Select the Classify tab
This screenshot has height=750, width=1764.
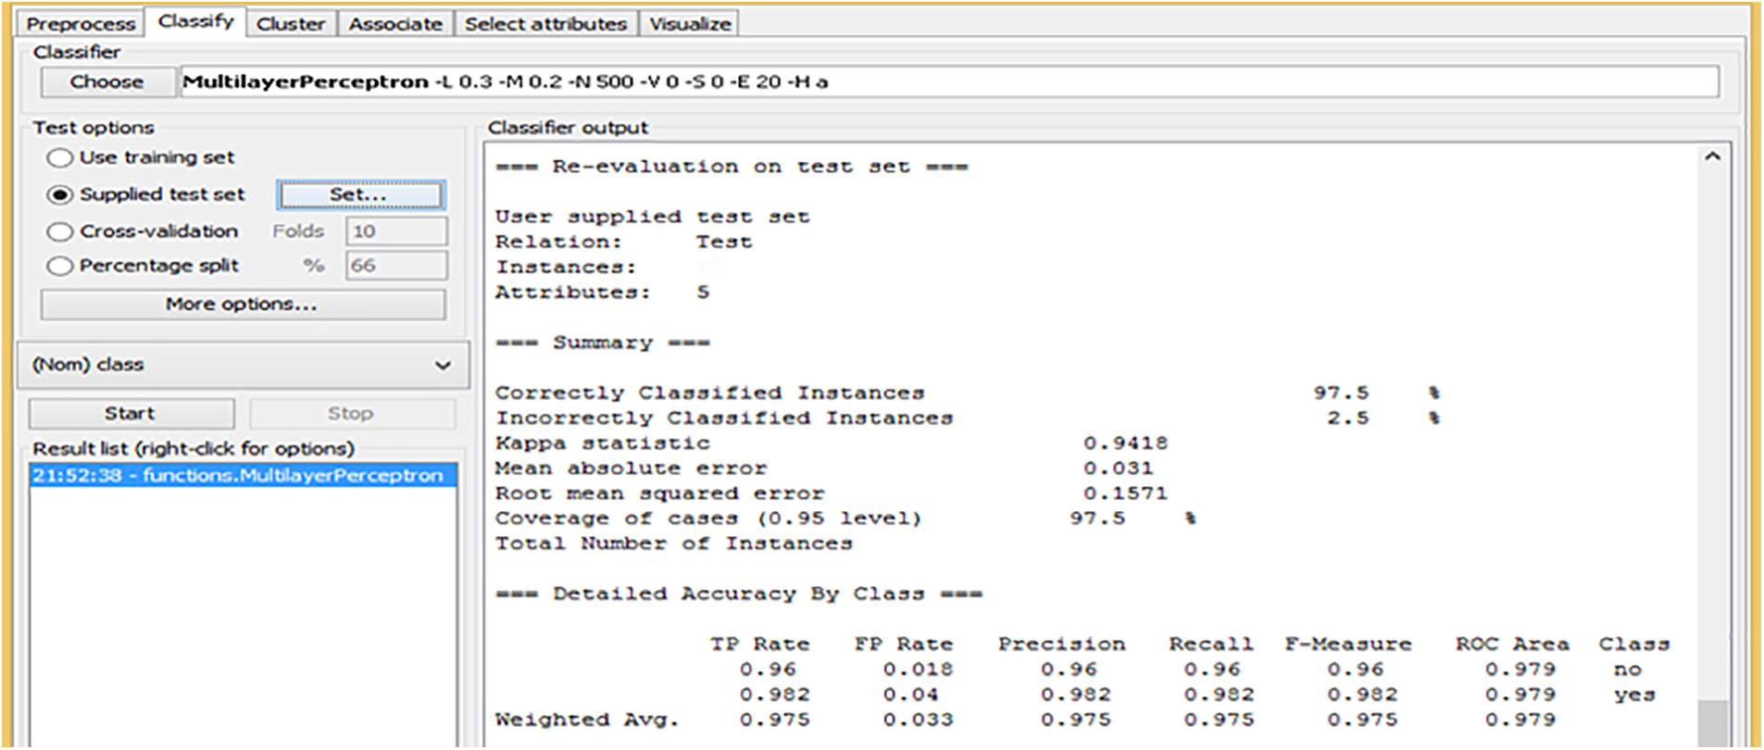(x=195, y=21)
